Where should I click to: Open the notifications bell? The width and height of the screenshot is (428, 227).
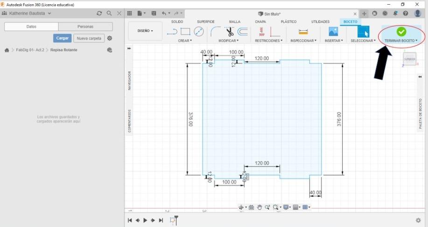395,13
